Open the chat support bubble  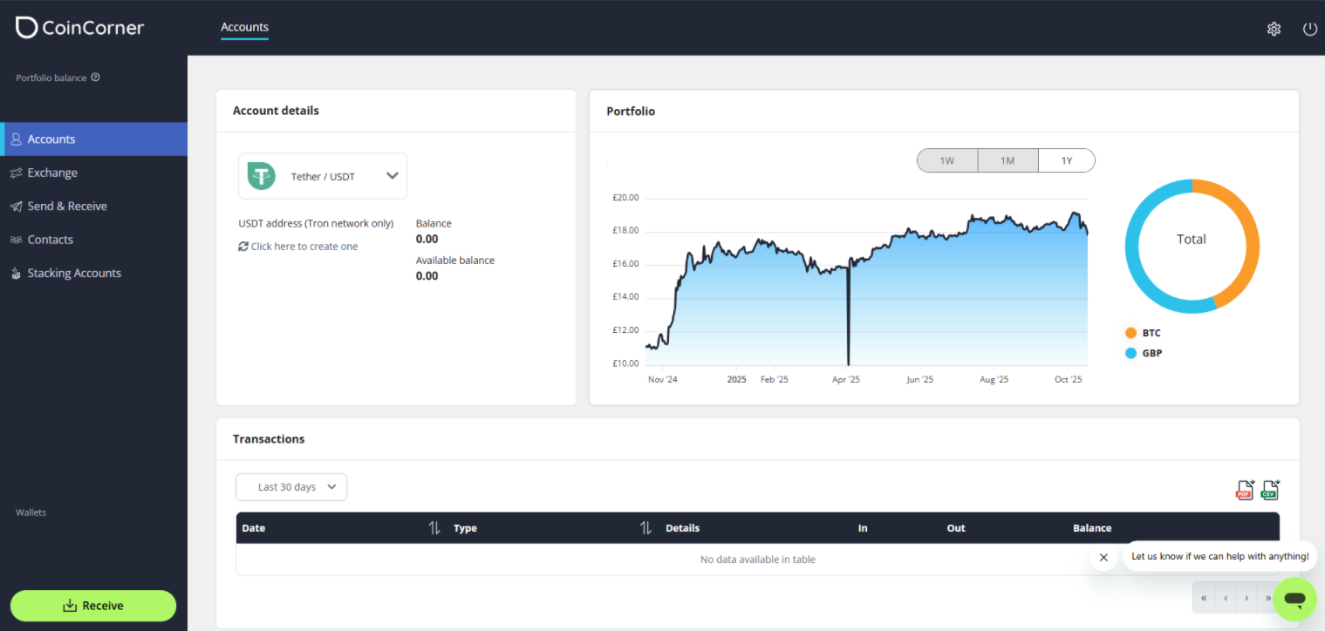point(1294,599)
